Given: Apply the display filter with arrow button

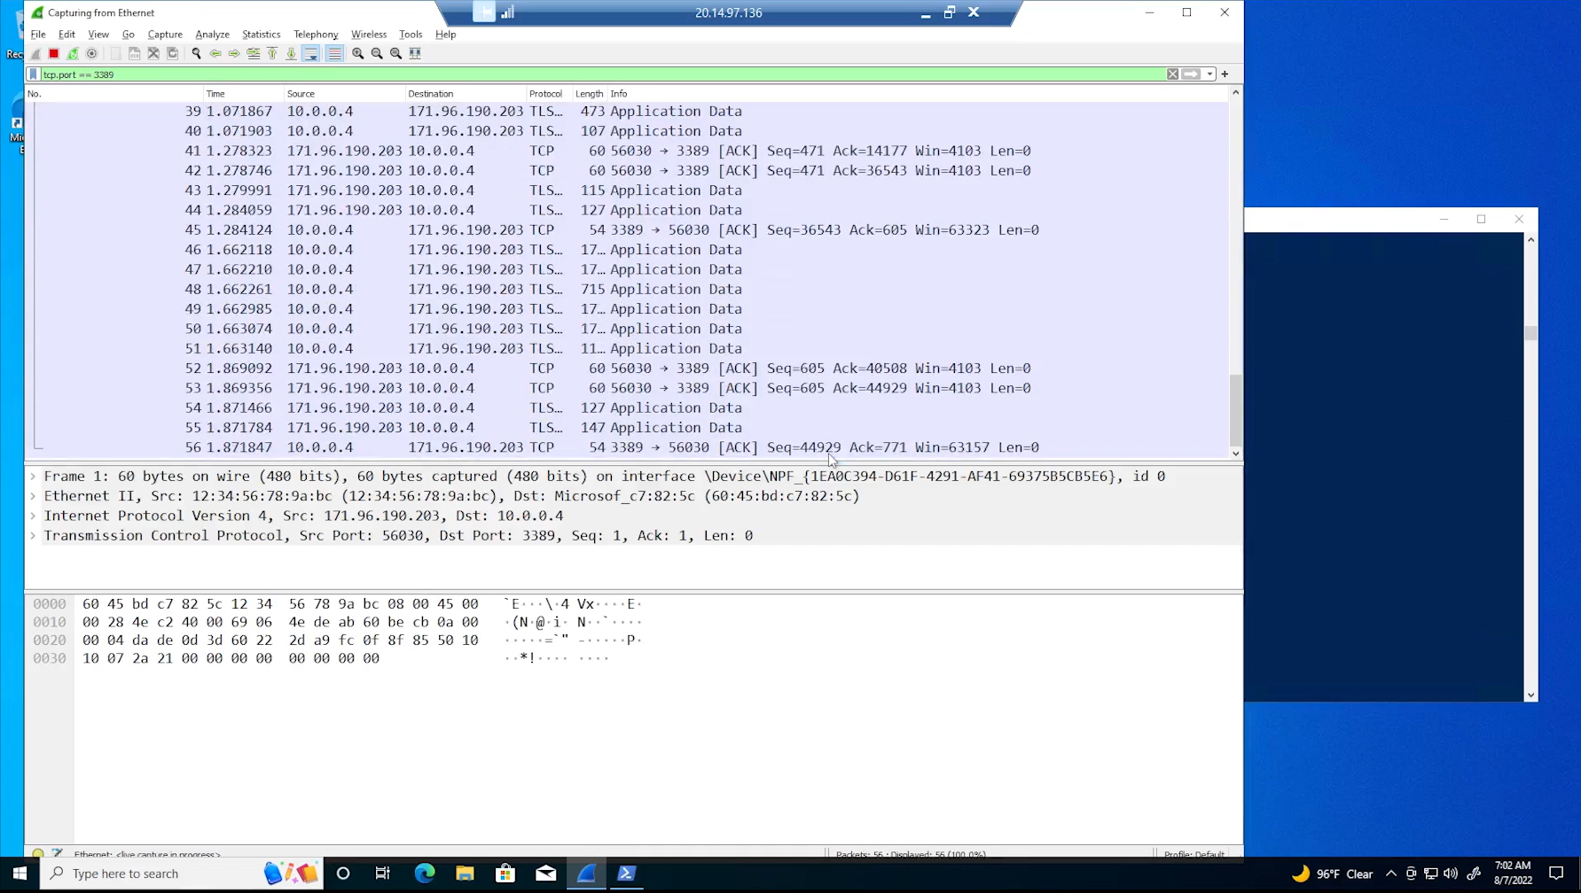Looking at the screenshot, I should tap(1189, 74).
